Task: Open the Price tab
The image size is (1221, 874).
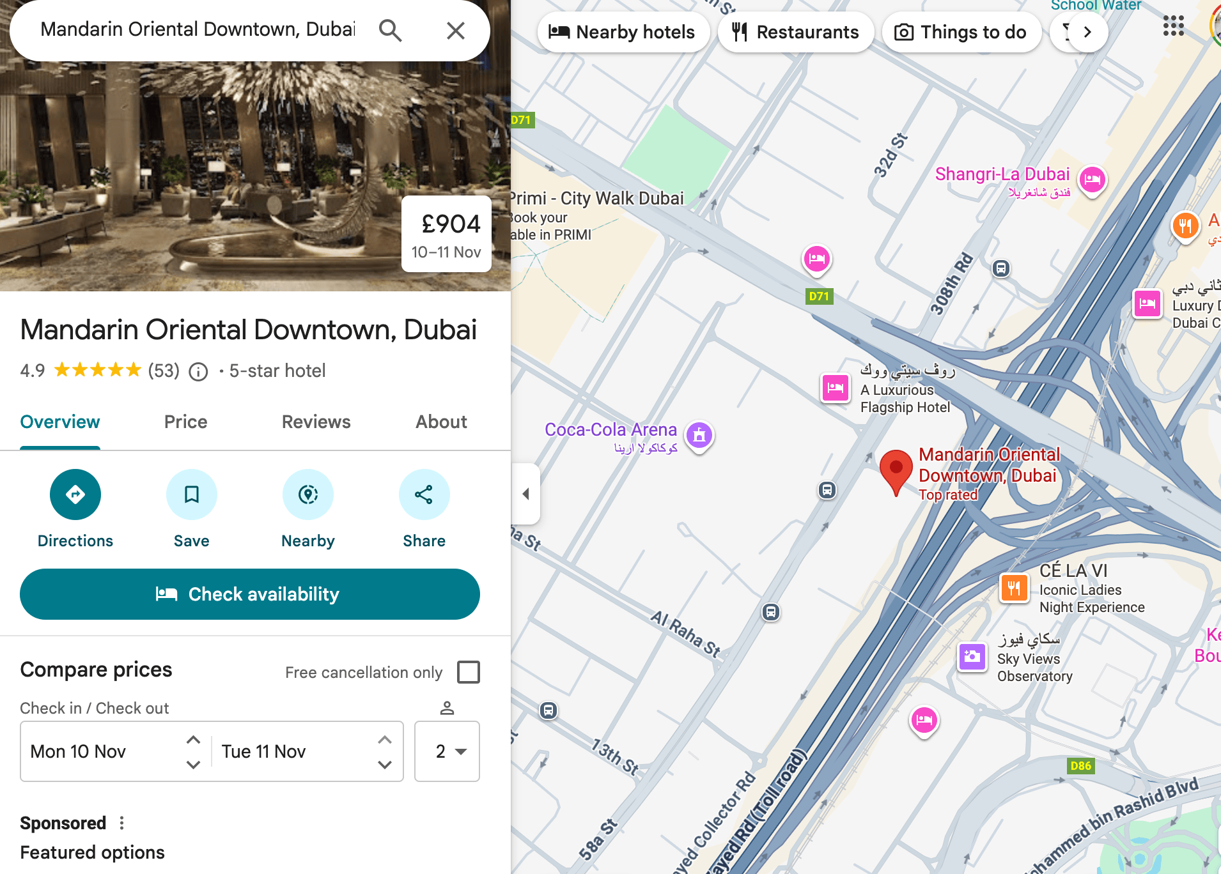Action: [186, 422]
